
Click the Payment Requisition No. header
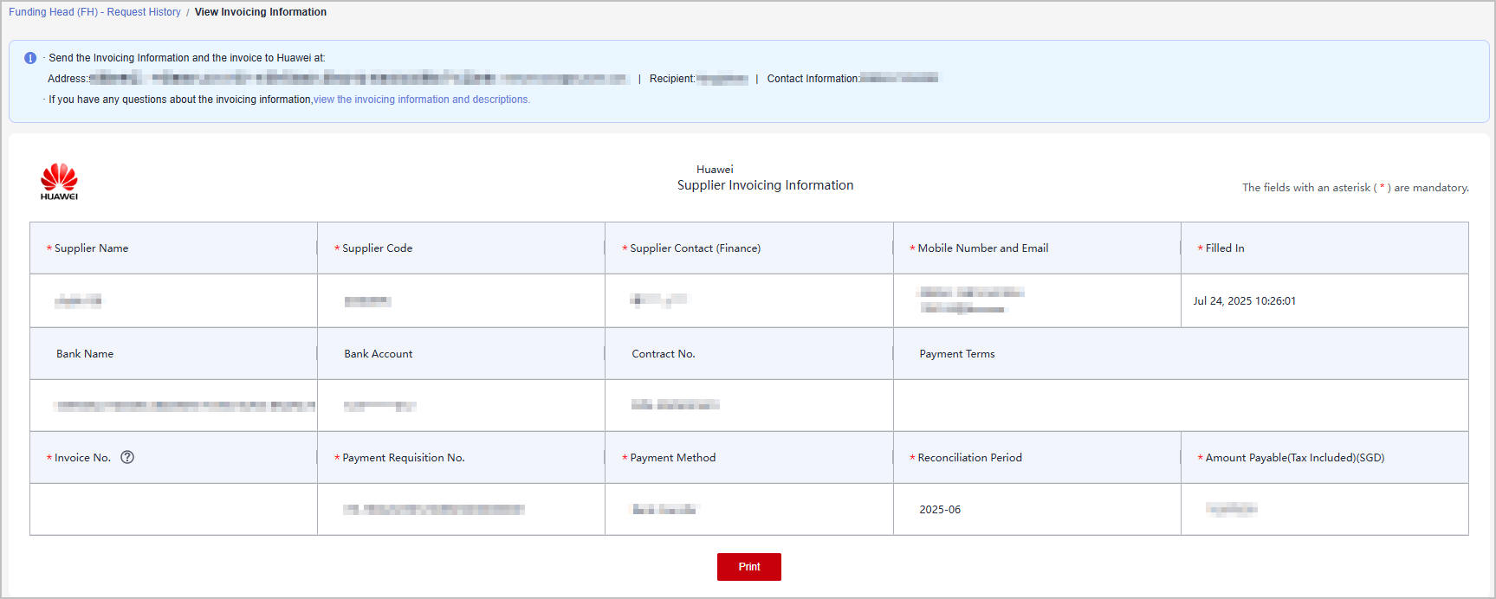403,458
